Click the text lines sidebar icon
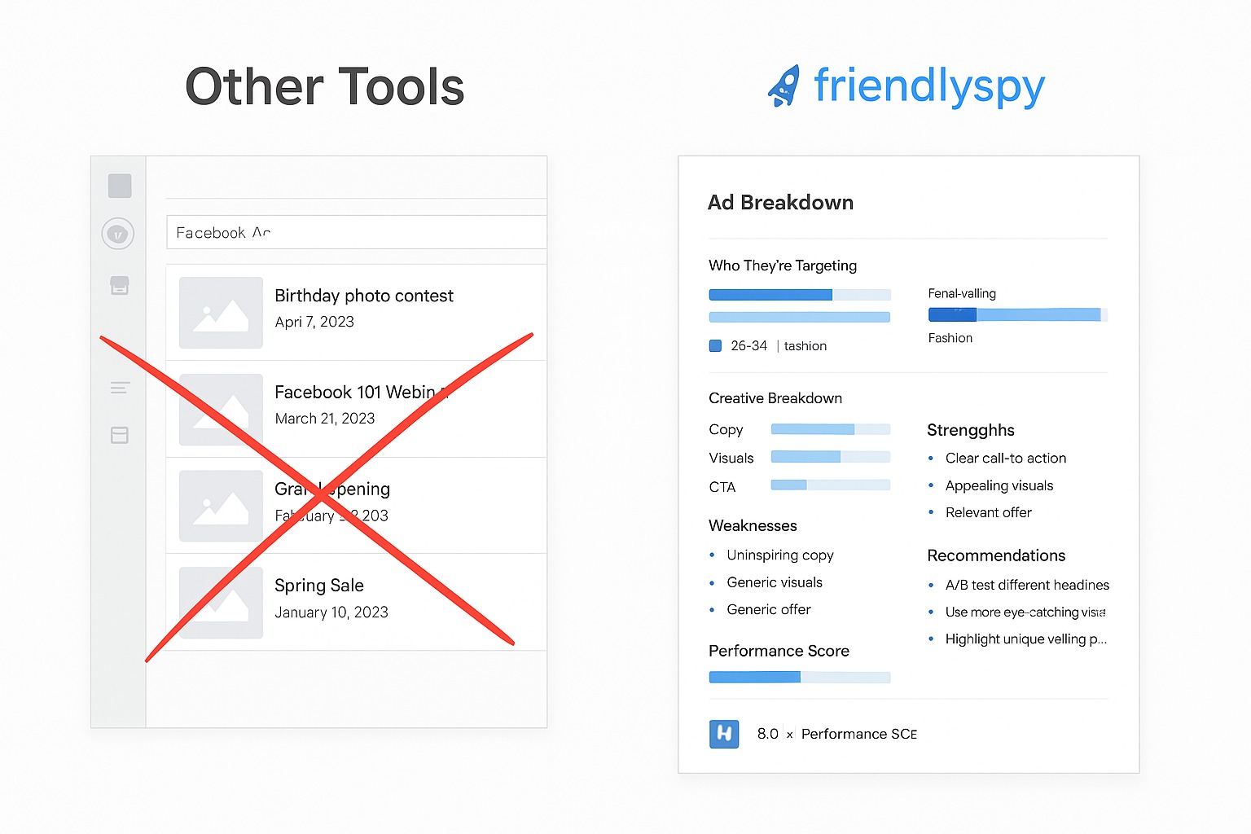Image resolution: width=1251 pixels, height=834 pixels. [x=120, y=388]
